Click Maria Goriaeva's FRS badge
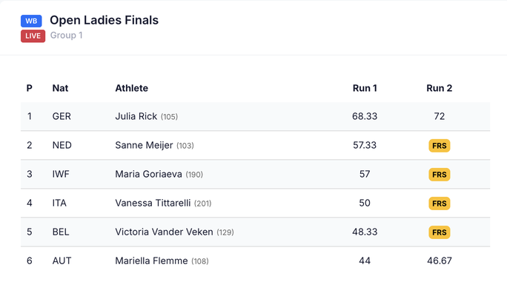 439,175
